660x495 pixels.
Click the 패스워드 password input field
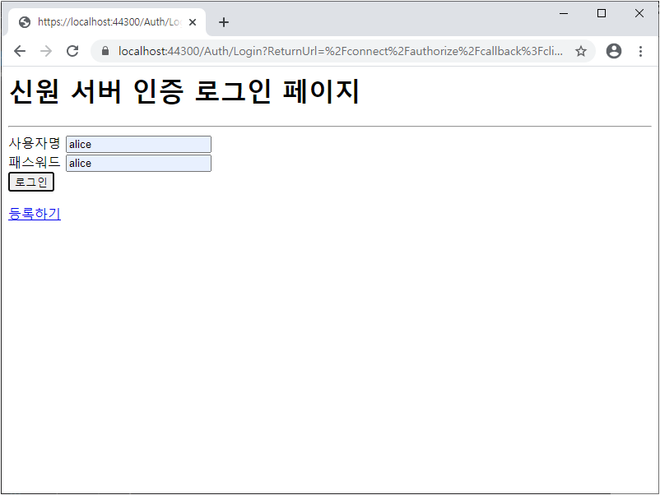(x=138, y=163)
